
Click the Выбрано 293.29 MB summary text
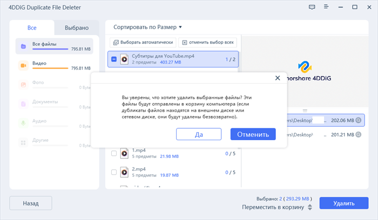[x=284, y=199]
